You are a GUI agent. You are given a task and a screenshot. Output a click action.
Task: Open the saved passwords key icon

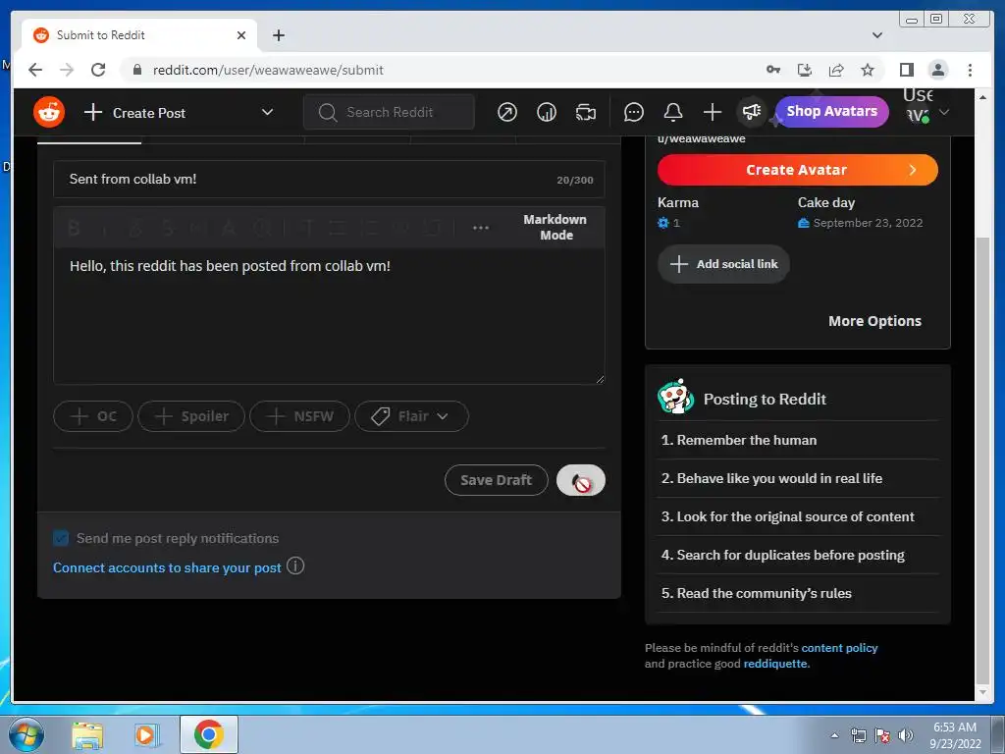point(773,70)
